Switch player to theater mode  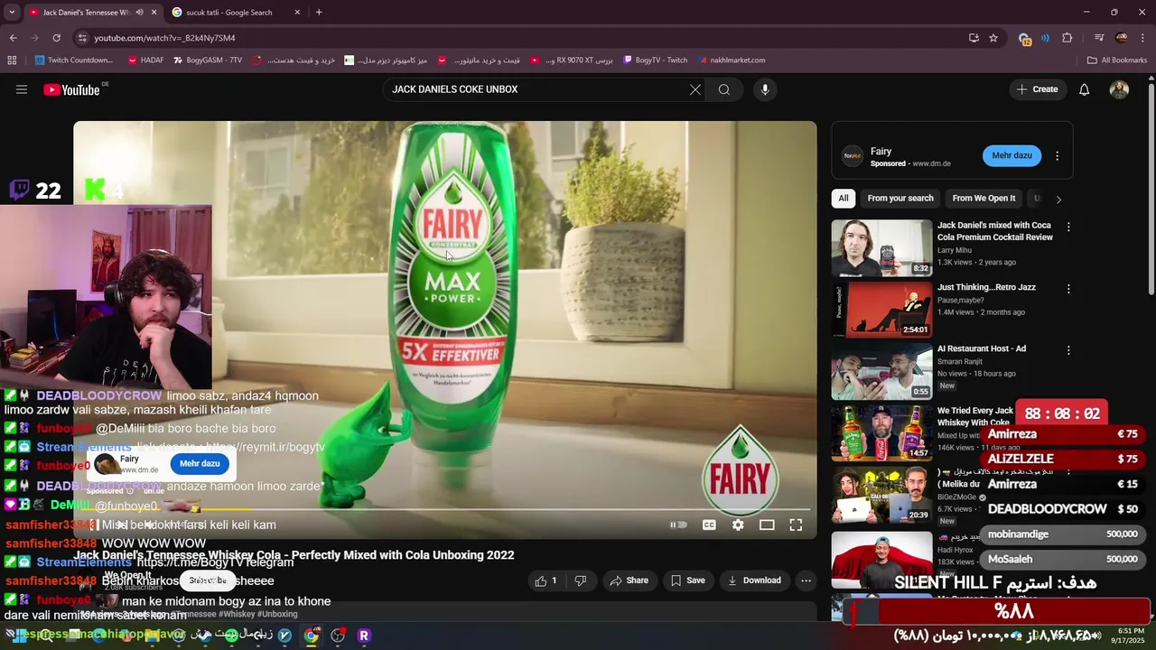(x=767, y=525)
